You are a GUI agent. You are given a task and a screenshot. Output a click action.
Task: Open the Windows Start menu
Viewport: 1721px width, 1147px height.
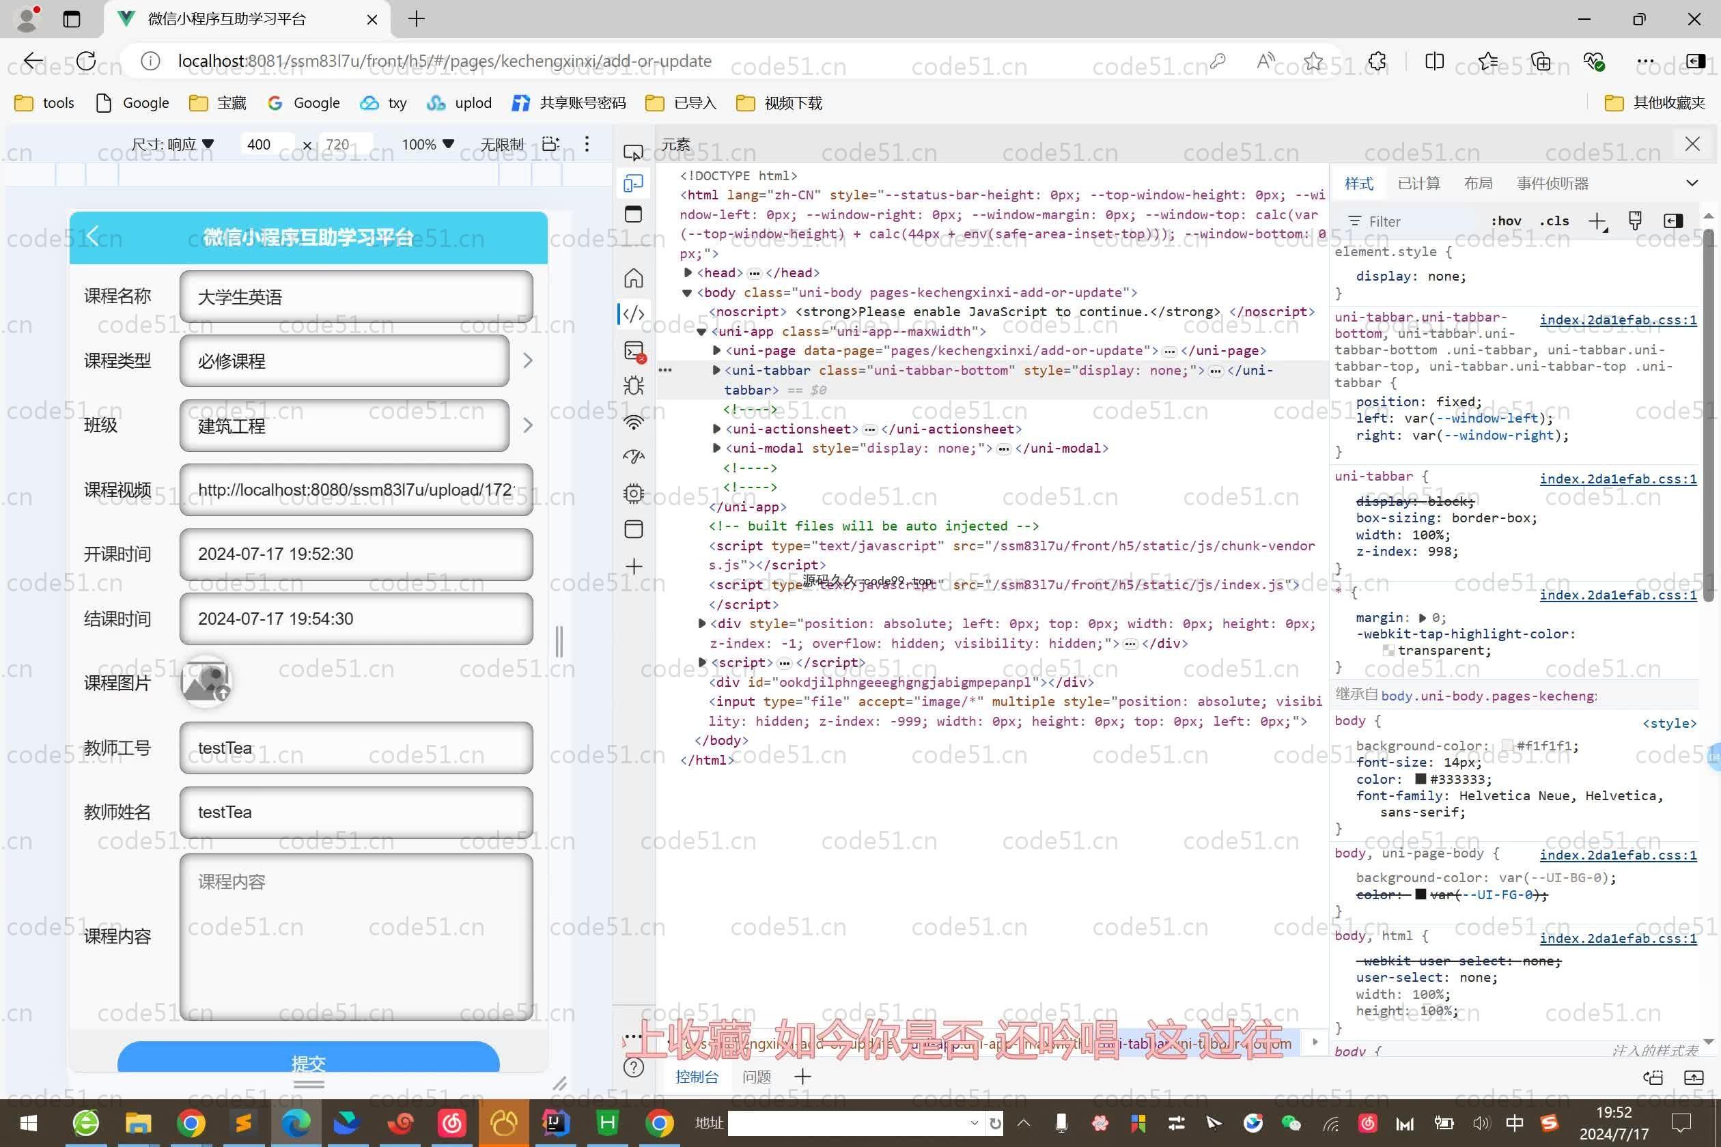point(29,1123)
